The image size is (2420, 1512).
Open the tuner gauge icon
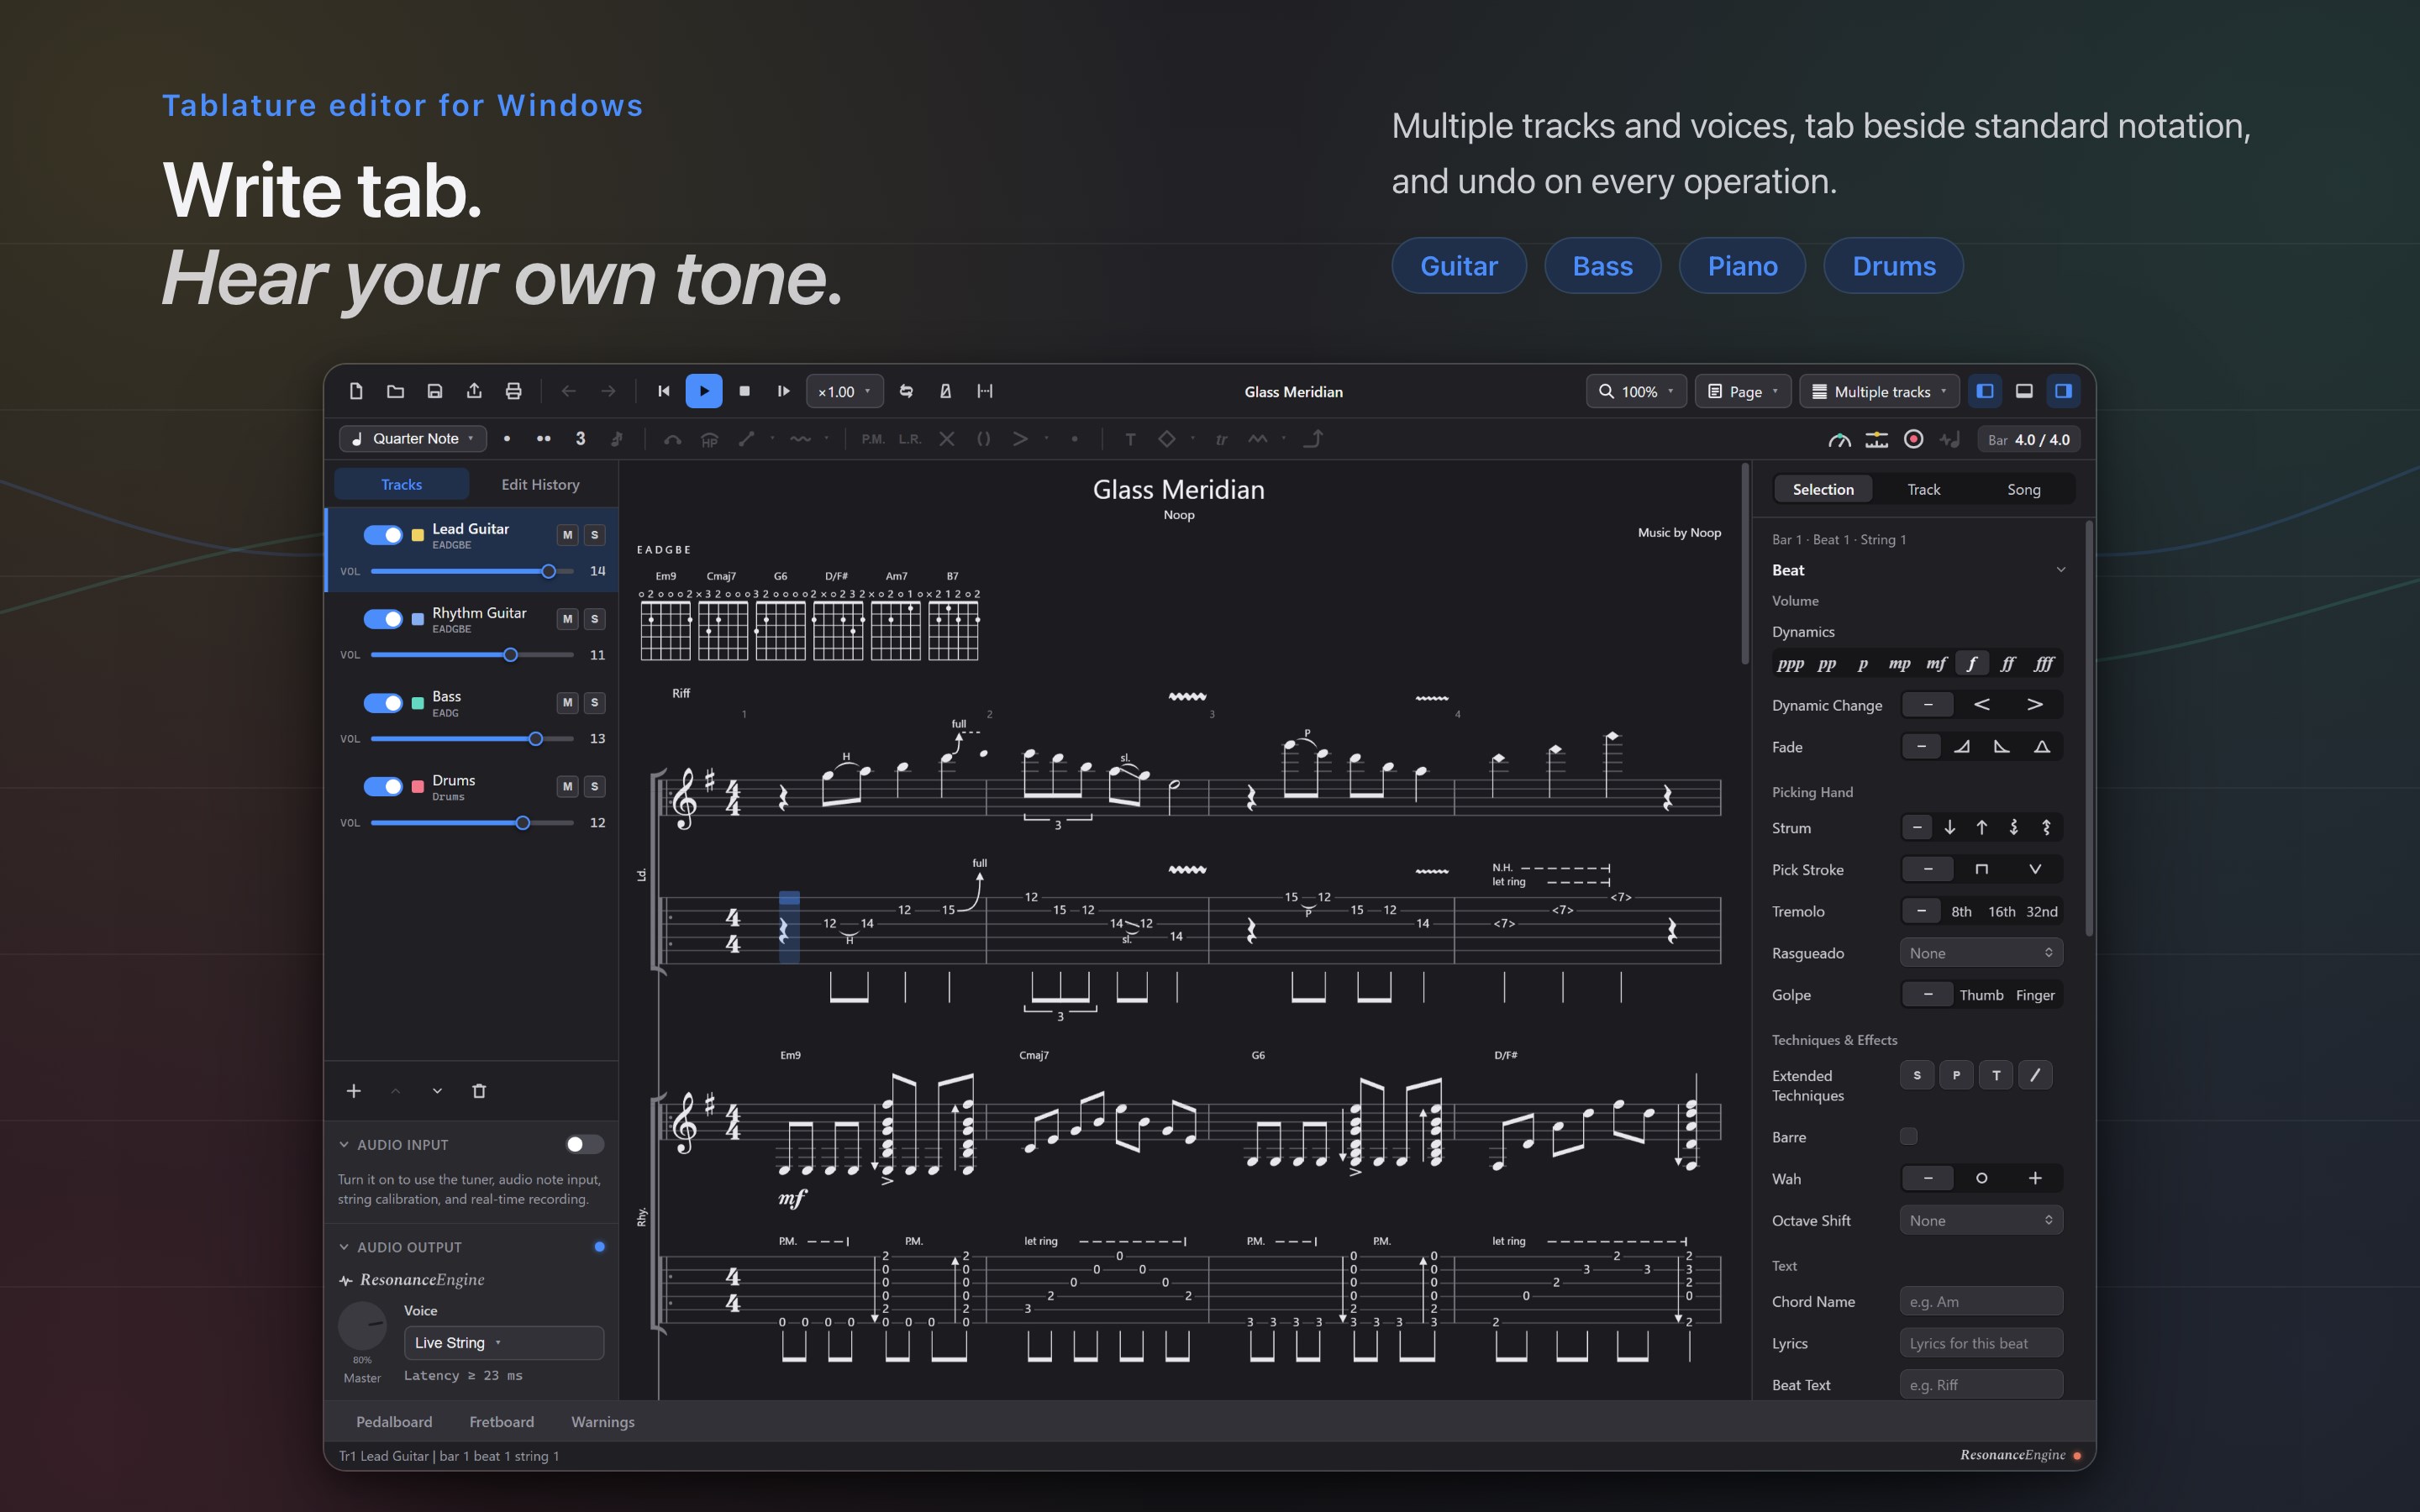(x=1840, y=440)
